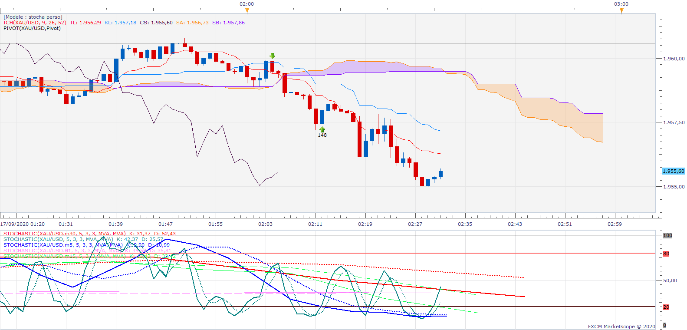The height and width of the screenshot is (330, 687).
Task: Click the 01:31 time axis label
Action: [66, 224]
